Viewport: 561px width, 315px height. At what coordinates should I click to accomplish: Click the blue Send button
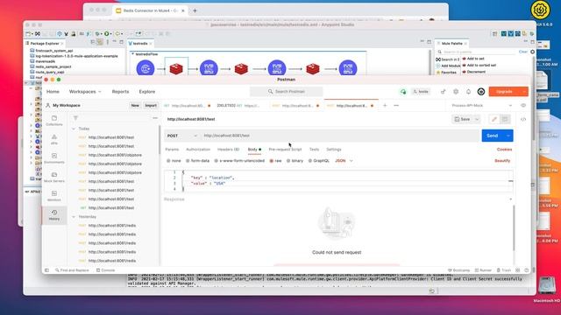coord(493,136)
